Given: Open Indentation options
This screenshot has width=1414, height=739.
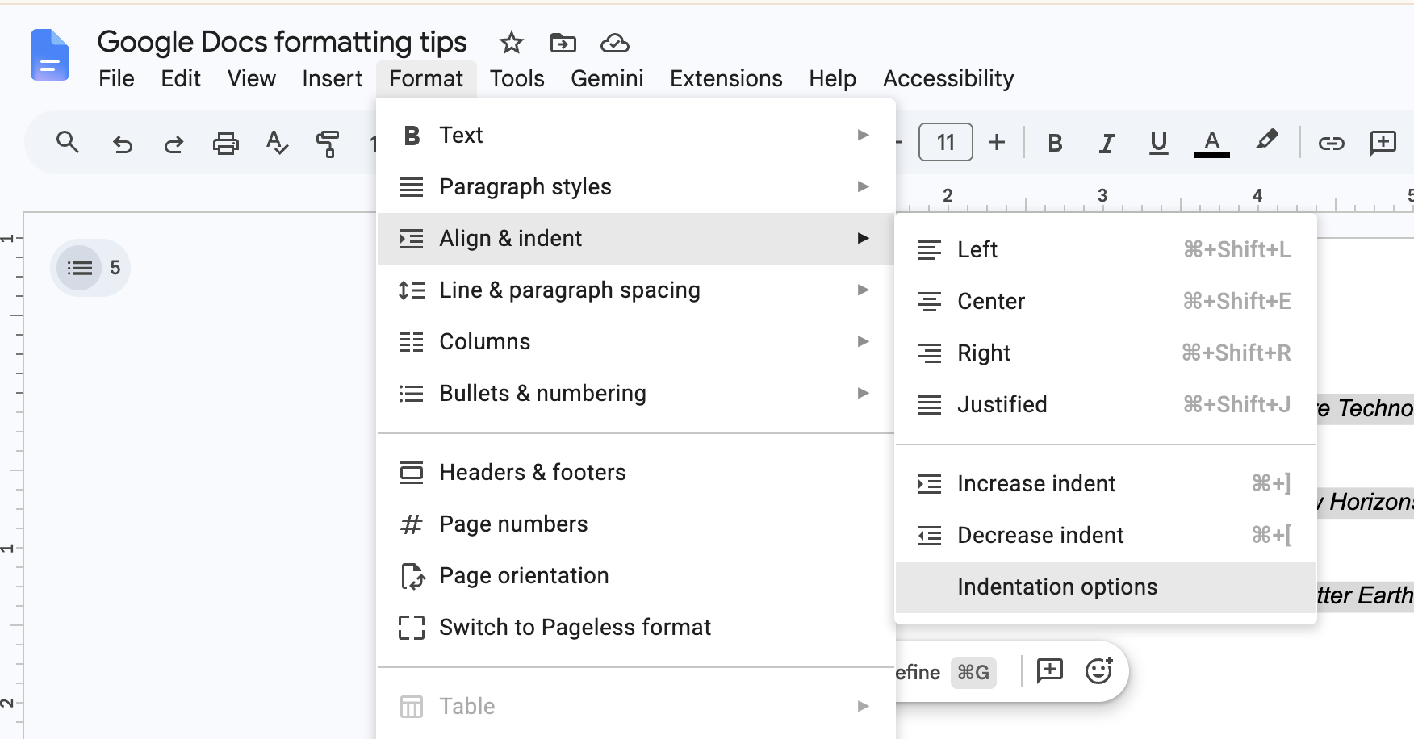Looking at the screenshot, I should pos(1106,587).
